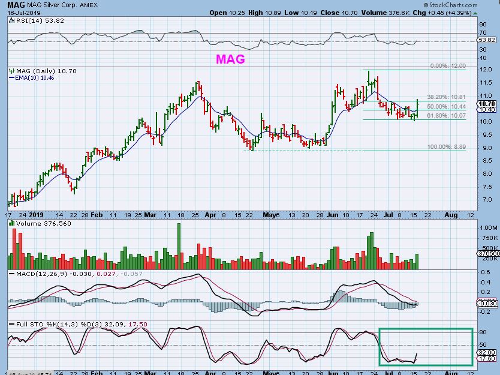Click the 0.00%: 12.00 Fibonacci label

pos(447,65)
